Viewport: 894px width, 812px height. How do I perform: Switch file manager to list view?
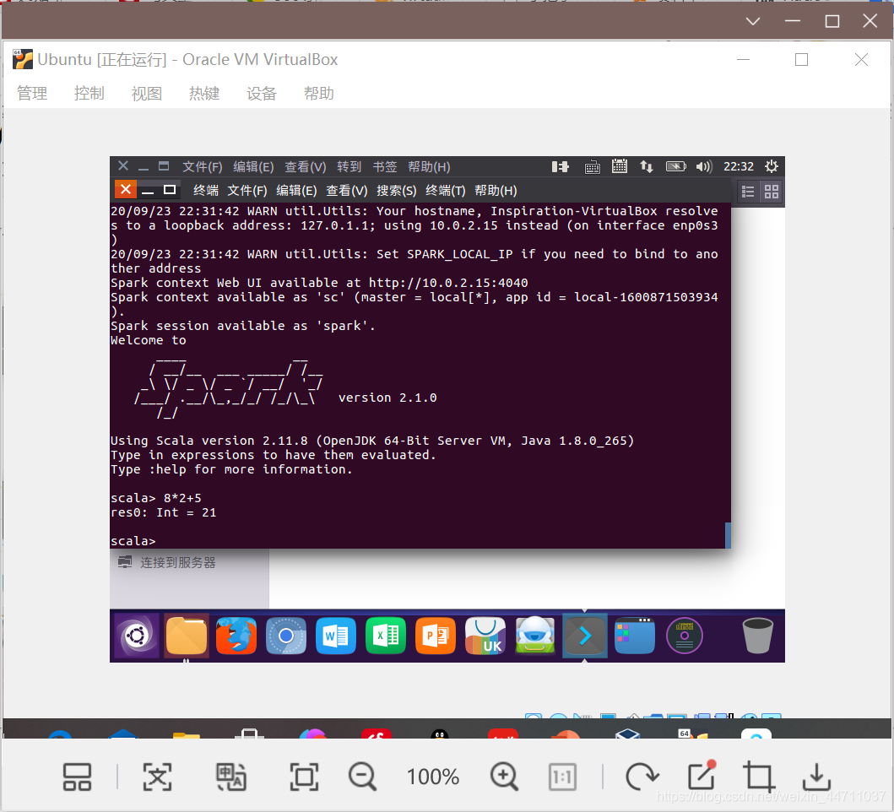(x=748, y=192)
